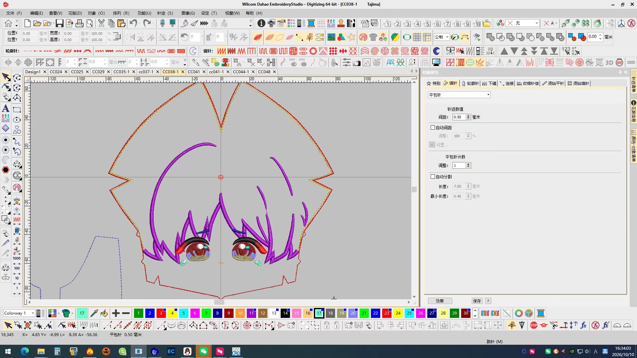Screen dimensions: 637x358
Task: Increase the 间距 value with spinner
Action: click(x=468, y=116)
